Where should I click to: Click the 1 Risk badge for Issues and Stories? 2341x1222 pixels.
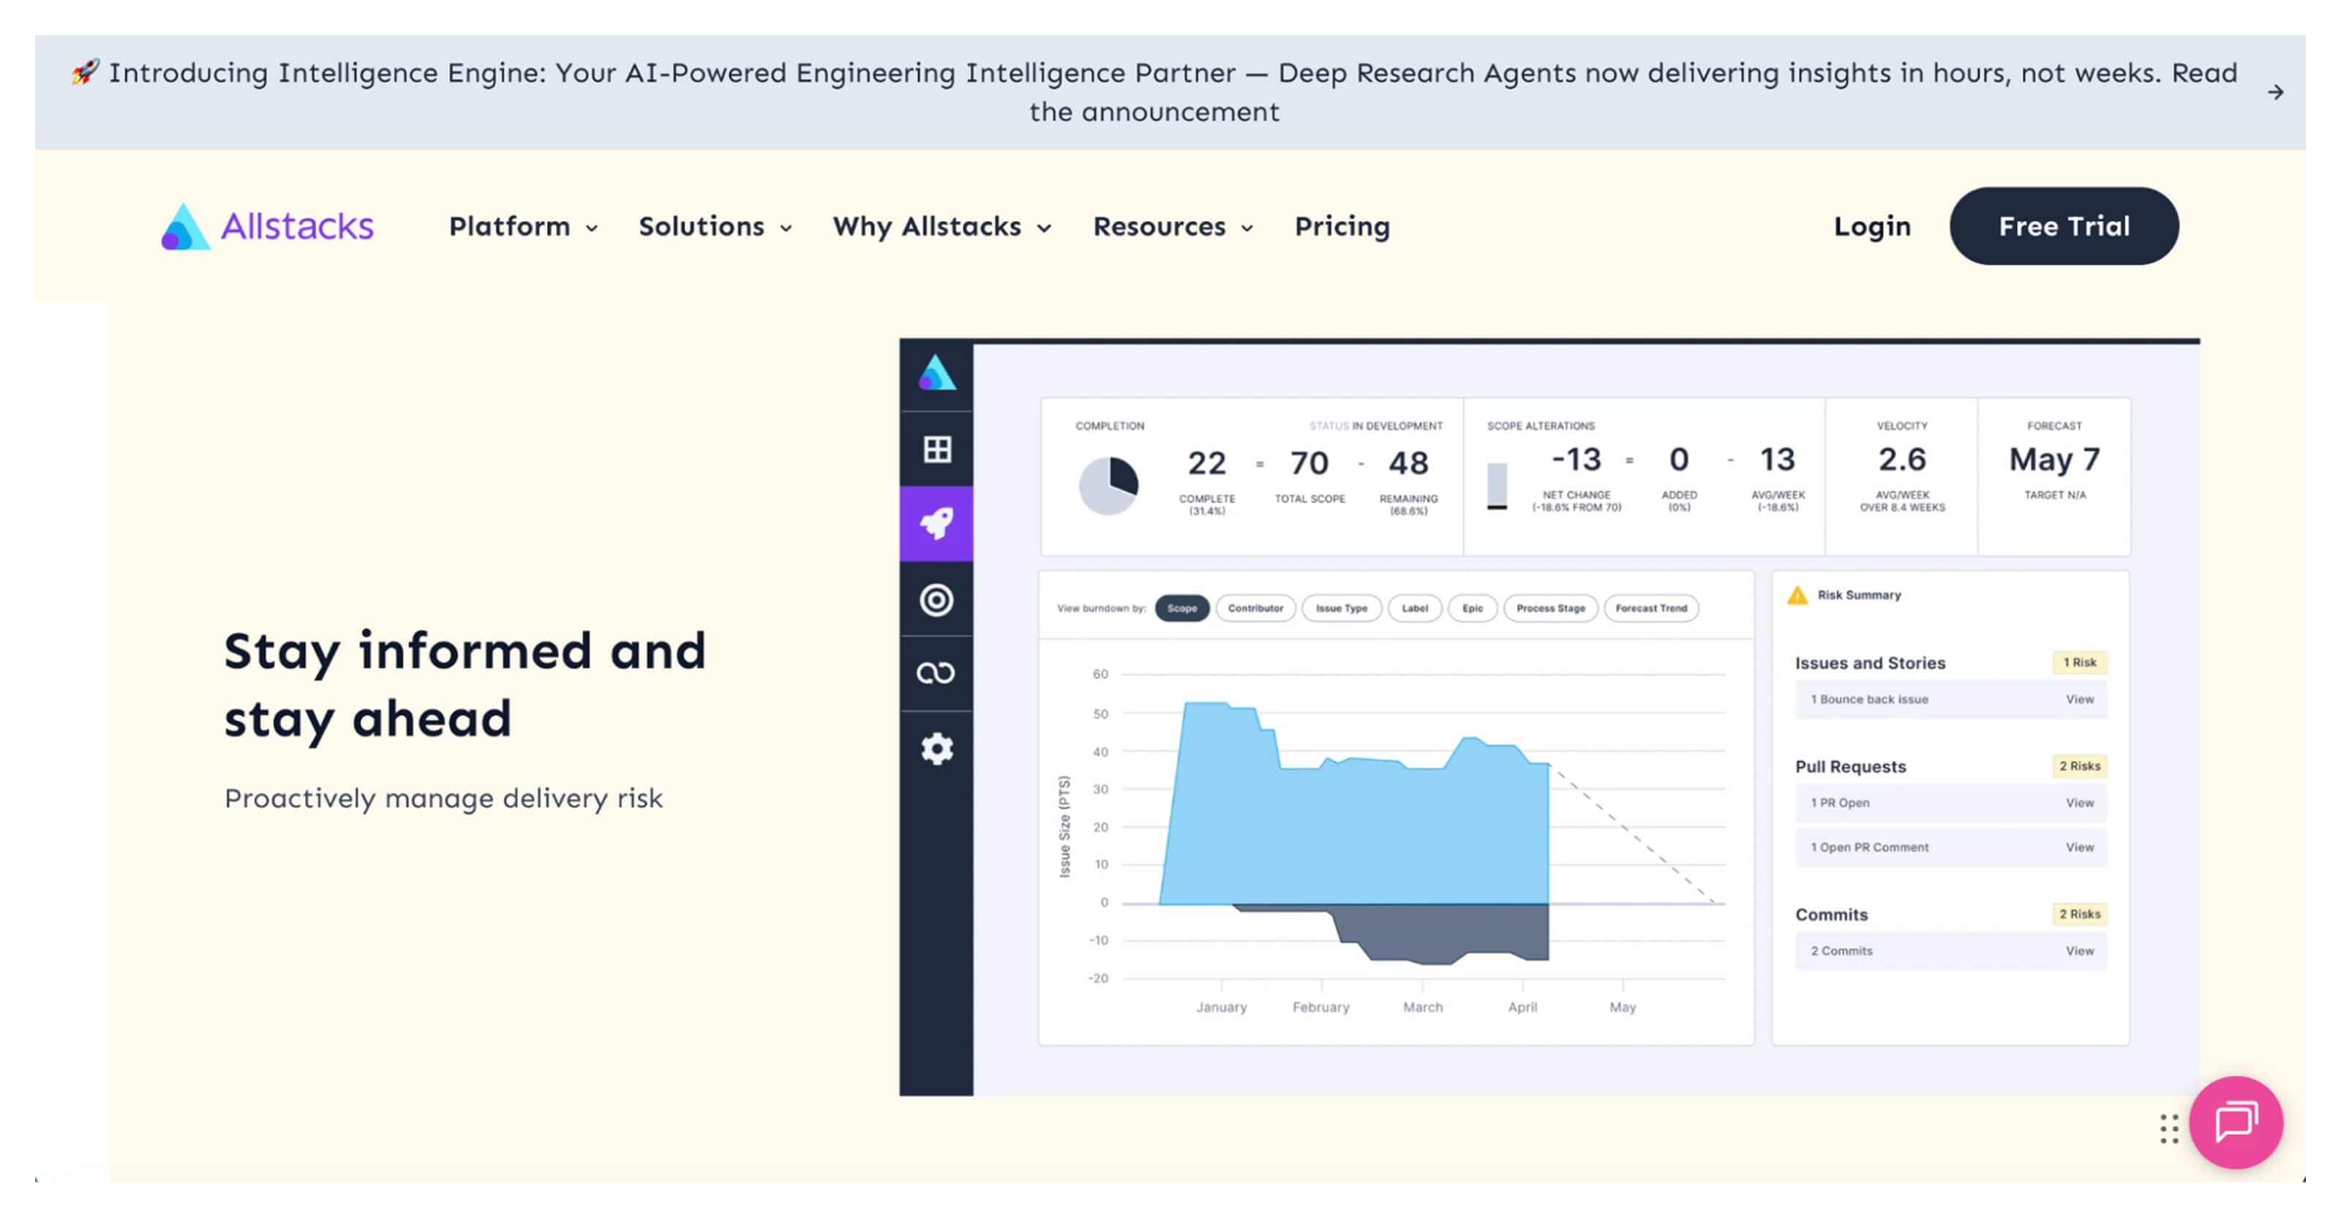(x=2078, y=663)
